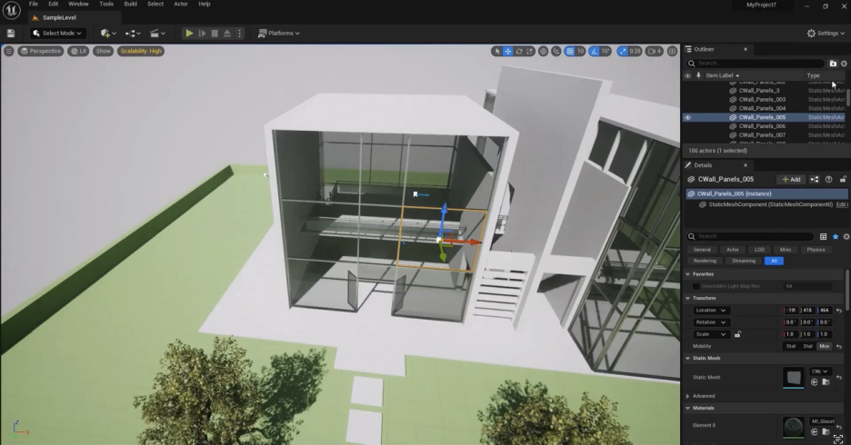Enable the Overridden Light Map Res checkbox

point(696,286)
